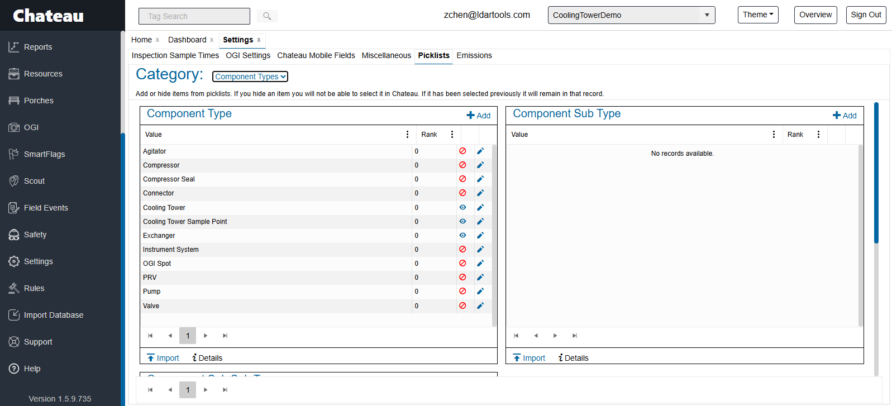892x406 pixels.
Task: Toggle visibility of Cooling Tower
Action: [x=462, y=207]
